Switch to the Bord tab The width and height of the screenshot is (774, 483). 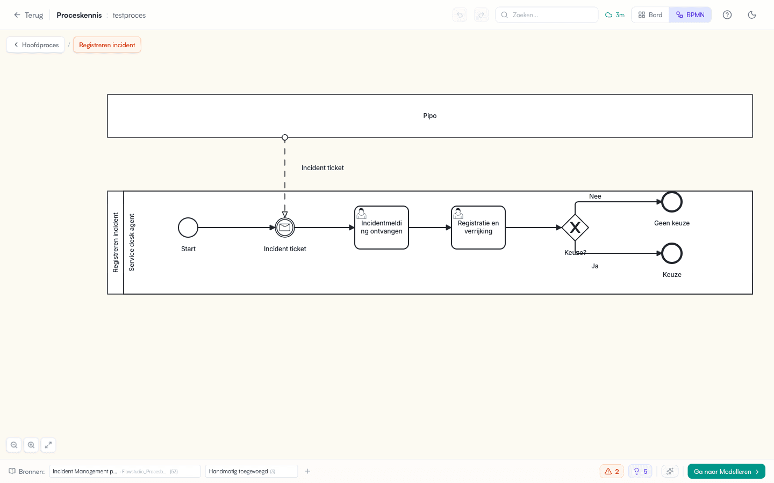pyautogui.click(x=650, y=14)
